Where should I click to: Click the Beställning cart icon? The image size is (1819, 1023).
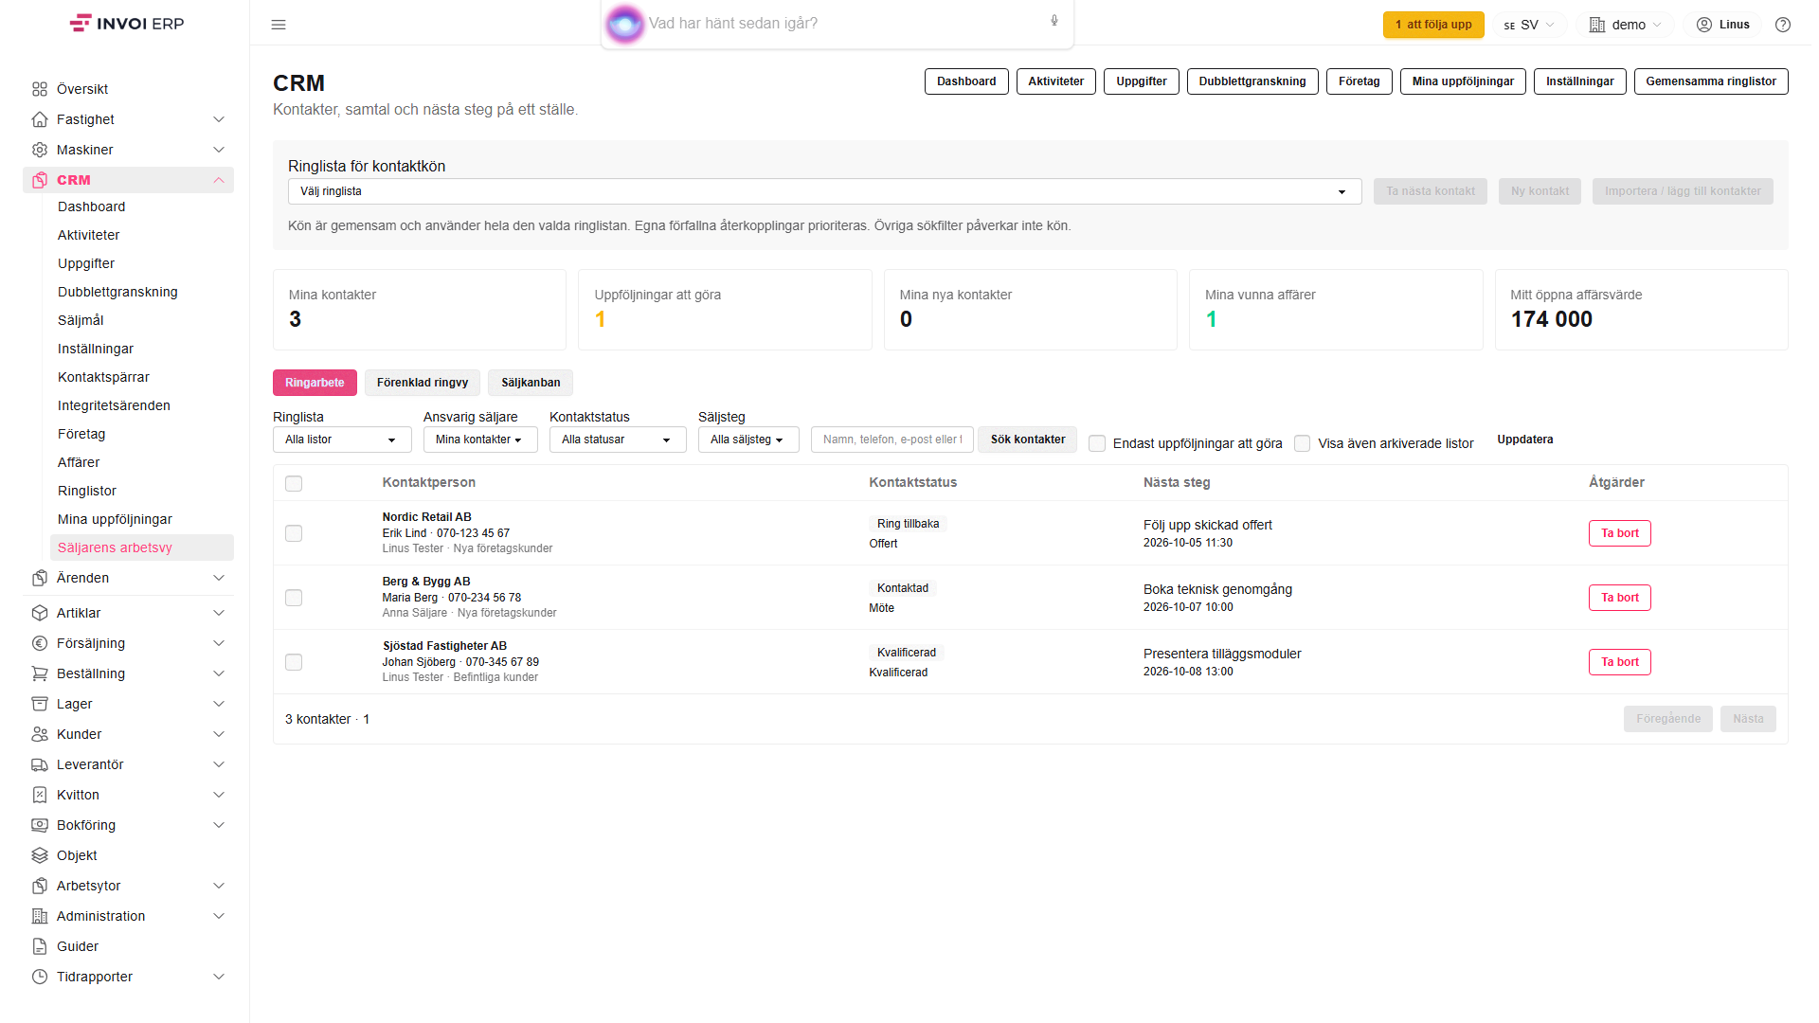pos(40,673)
